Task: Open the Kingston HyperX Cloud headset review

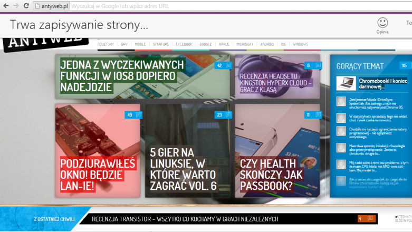Action: point(276,83)
